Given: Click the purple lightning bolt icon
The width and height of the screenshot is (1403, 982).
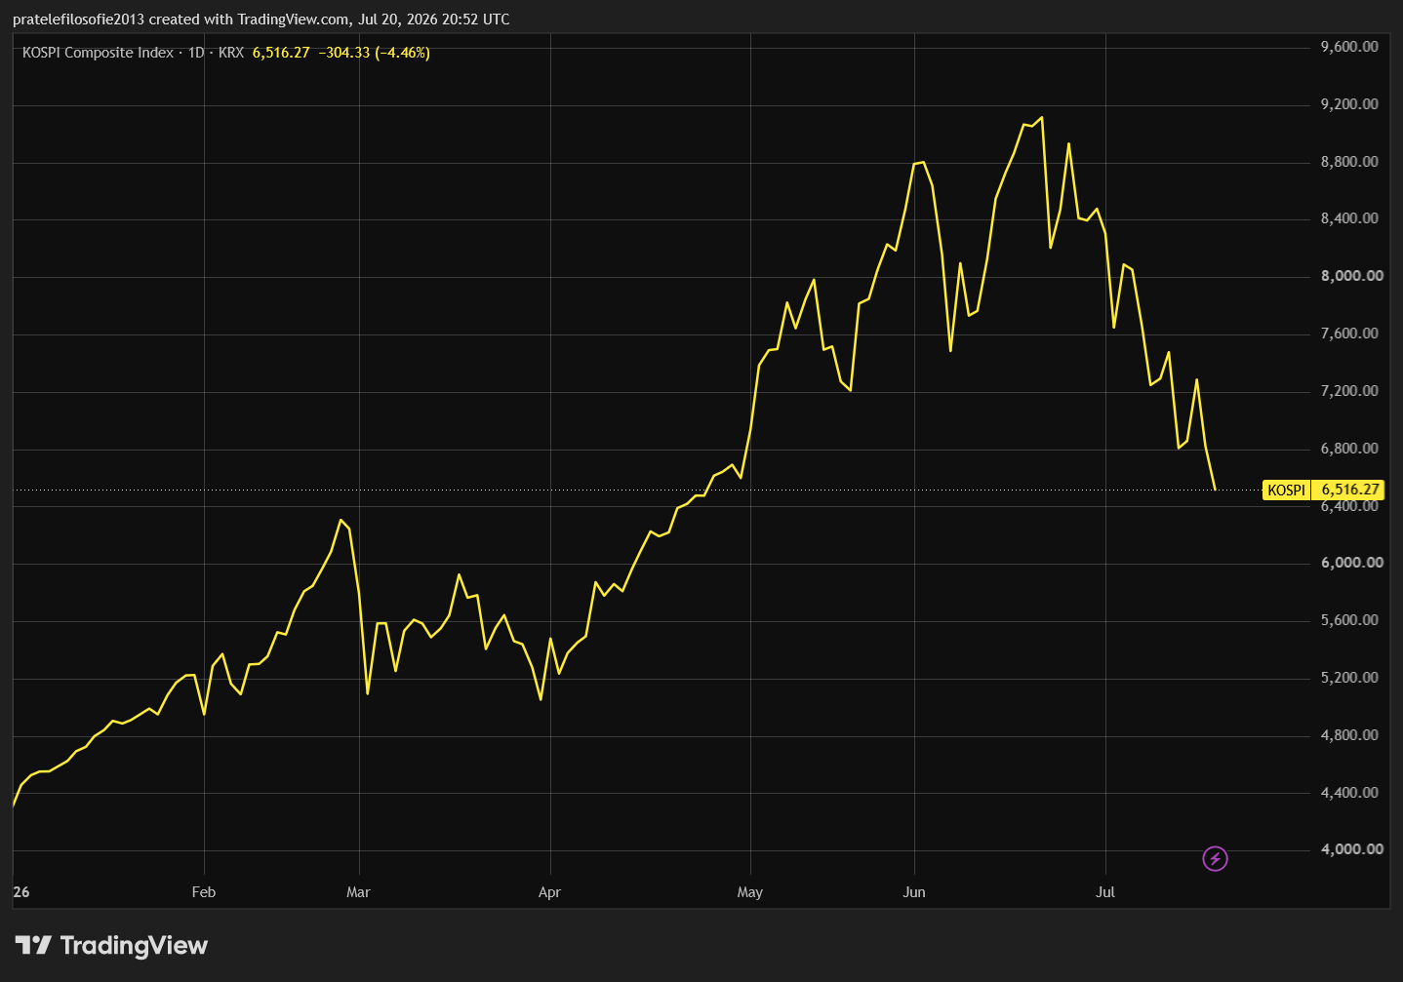Looking at the screenshot, I should [x=1215, y=859].
